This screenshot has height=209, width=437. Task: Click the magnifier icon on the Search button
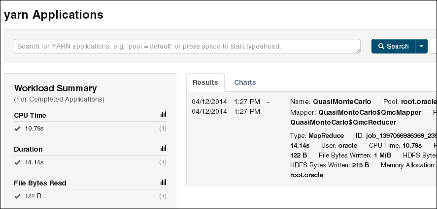[x=381, y=46]
